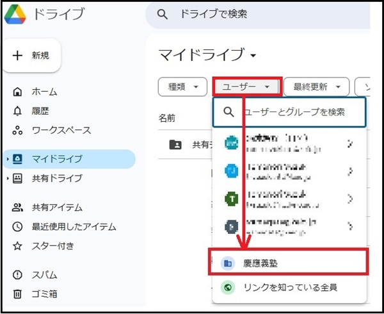The width and height of the screenshot is (384, 314).
Task: Open スター付き starred items
Action: coord(52,246)
